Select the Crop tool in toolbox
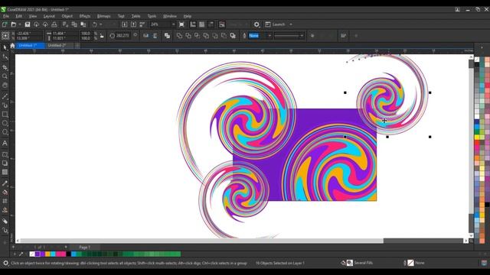Viewport: 490px width, 275px height. coord(5,67)
